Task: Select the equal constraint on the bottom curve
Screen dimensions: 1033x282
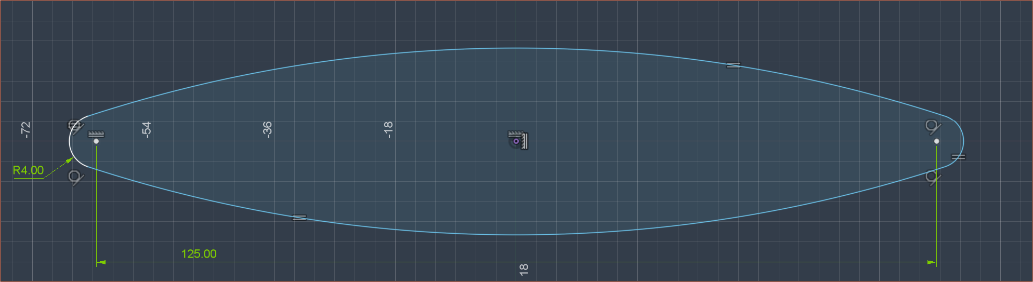Action: pos(299,218)
